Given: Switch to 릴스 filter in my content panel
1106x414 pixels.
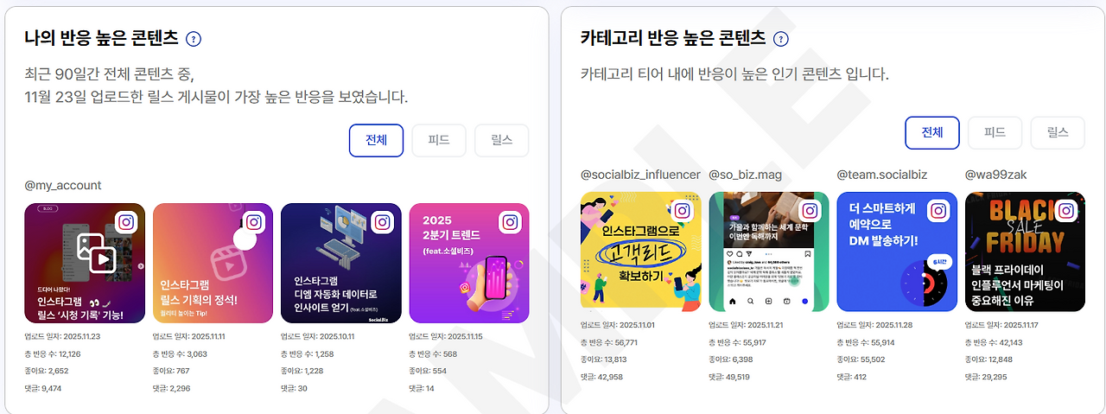Looking at the screenshot, I should click(x=501, y=140).
